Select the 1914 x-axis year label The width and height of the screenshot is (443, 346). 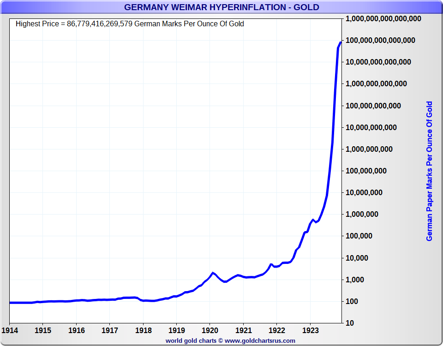click(9, 330)
